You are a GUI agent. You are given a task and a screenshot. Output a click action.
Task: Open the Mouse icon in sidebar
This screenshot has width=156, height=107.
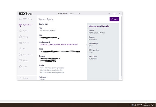20,49
